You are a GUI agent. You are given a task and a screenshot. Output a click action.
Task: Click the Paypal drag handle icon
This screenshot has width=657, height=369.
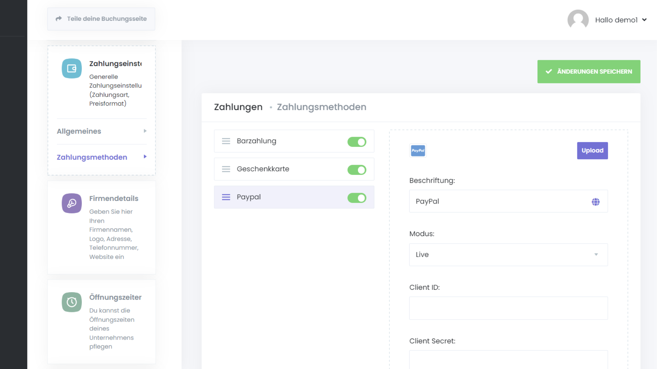[x=226, y=197]
